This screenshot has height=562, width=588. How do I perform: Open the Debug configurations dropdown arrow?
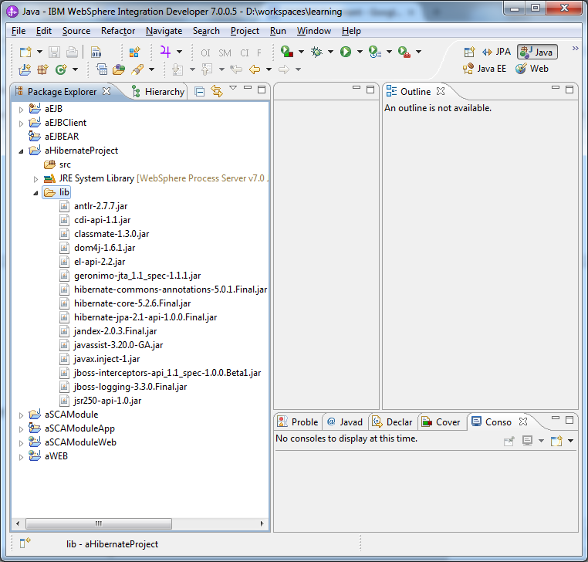point(330,52)
